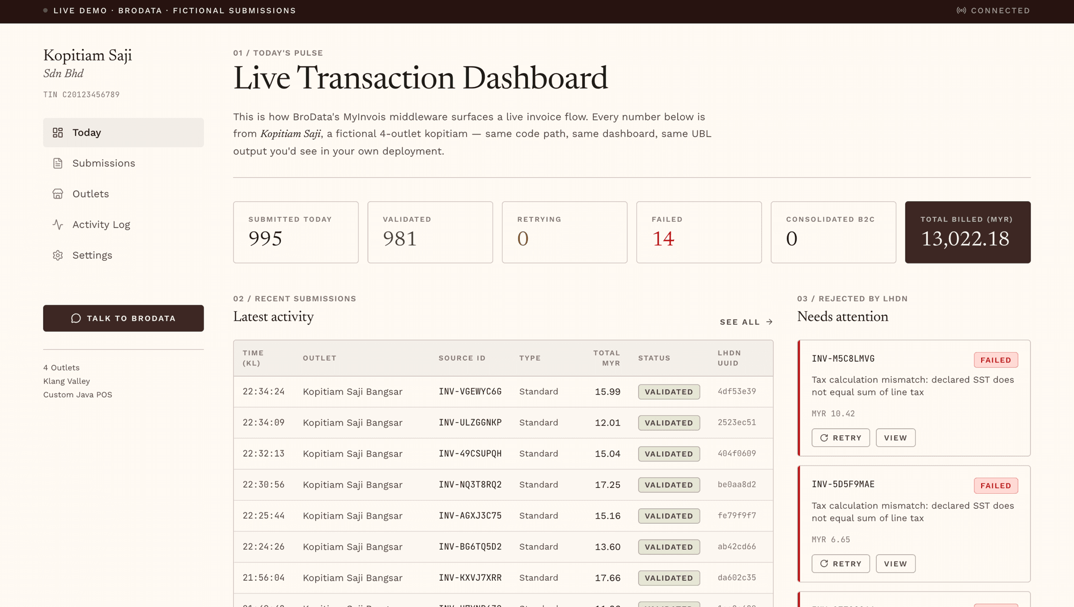Click the Activity Log pulse icon

pyautogui.click(x=57, y=224)
